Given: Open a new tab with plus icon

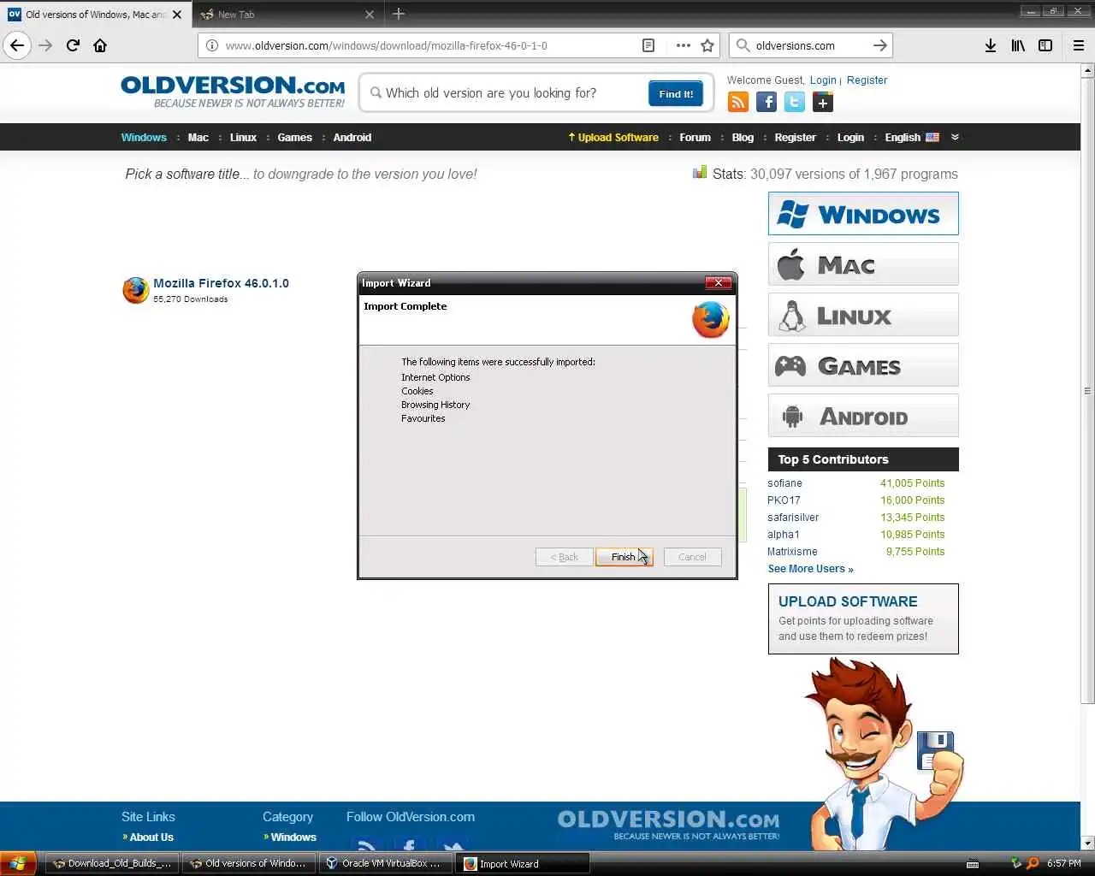Looking at the screenshot, I should pyautogui.click(x=399, y=14).
